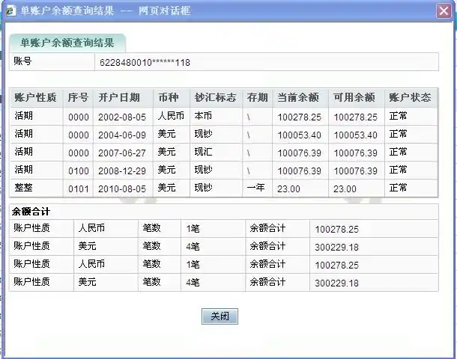Click available balance 100278.25 in first row
The image size is (457, 359).
(356, 117)
